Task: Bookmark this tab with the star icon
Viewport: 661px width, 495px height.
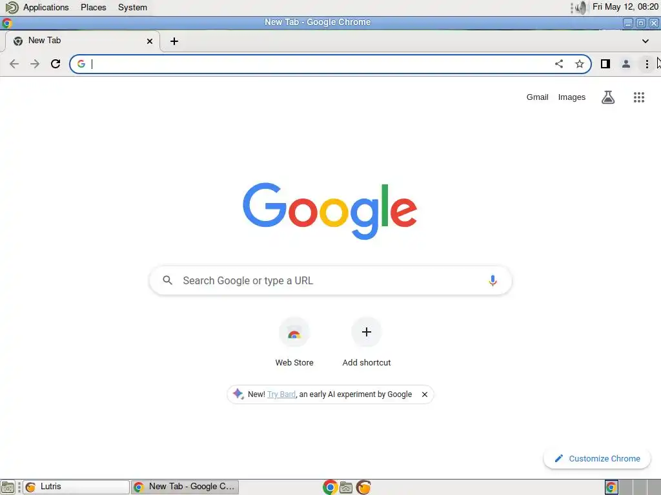Action: point(580,64)
